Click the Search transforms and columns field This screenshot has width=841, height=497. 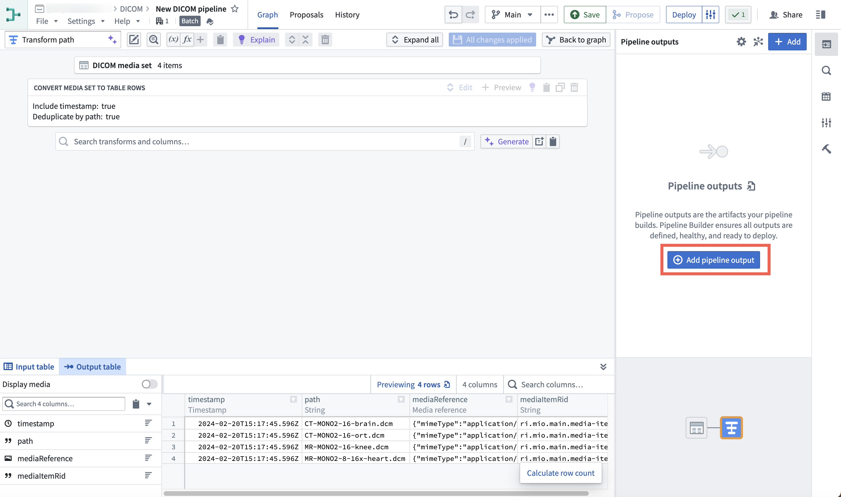(265, 142)
